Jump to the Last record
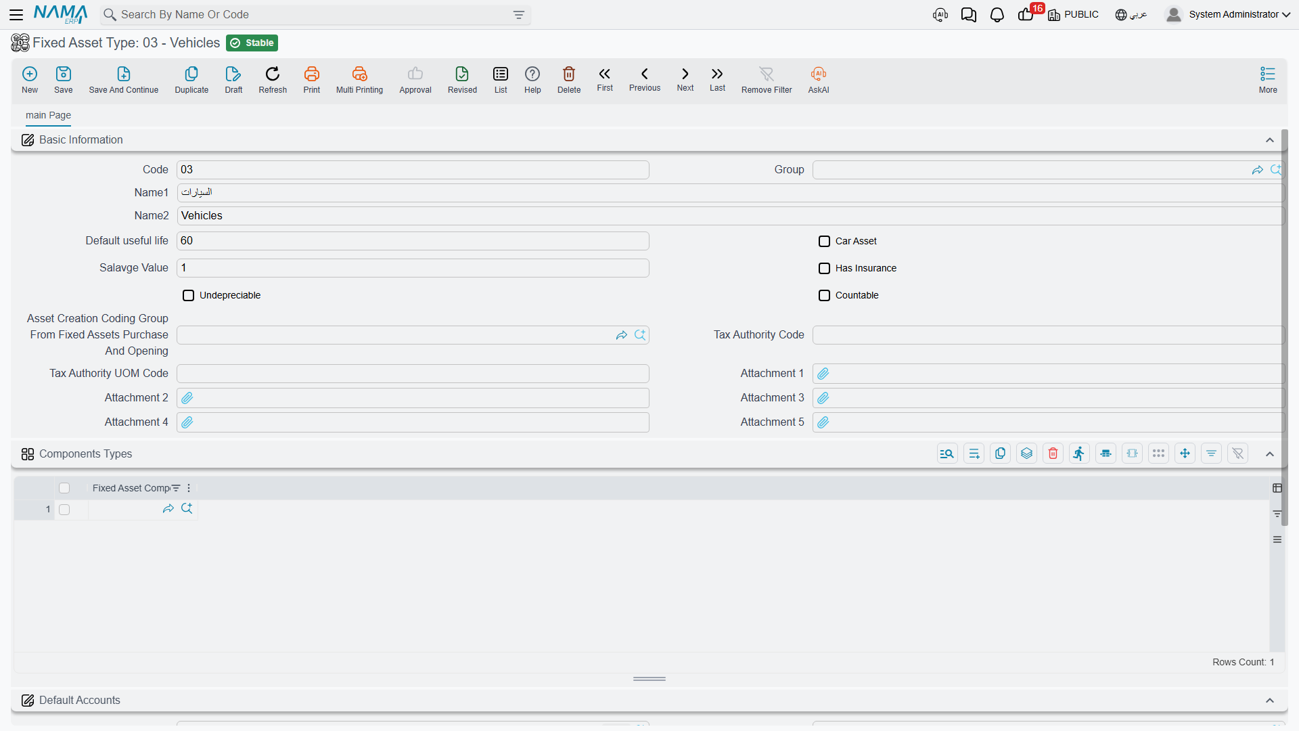Viewport: 1299px width, 731px height. 717,79
